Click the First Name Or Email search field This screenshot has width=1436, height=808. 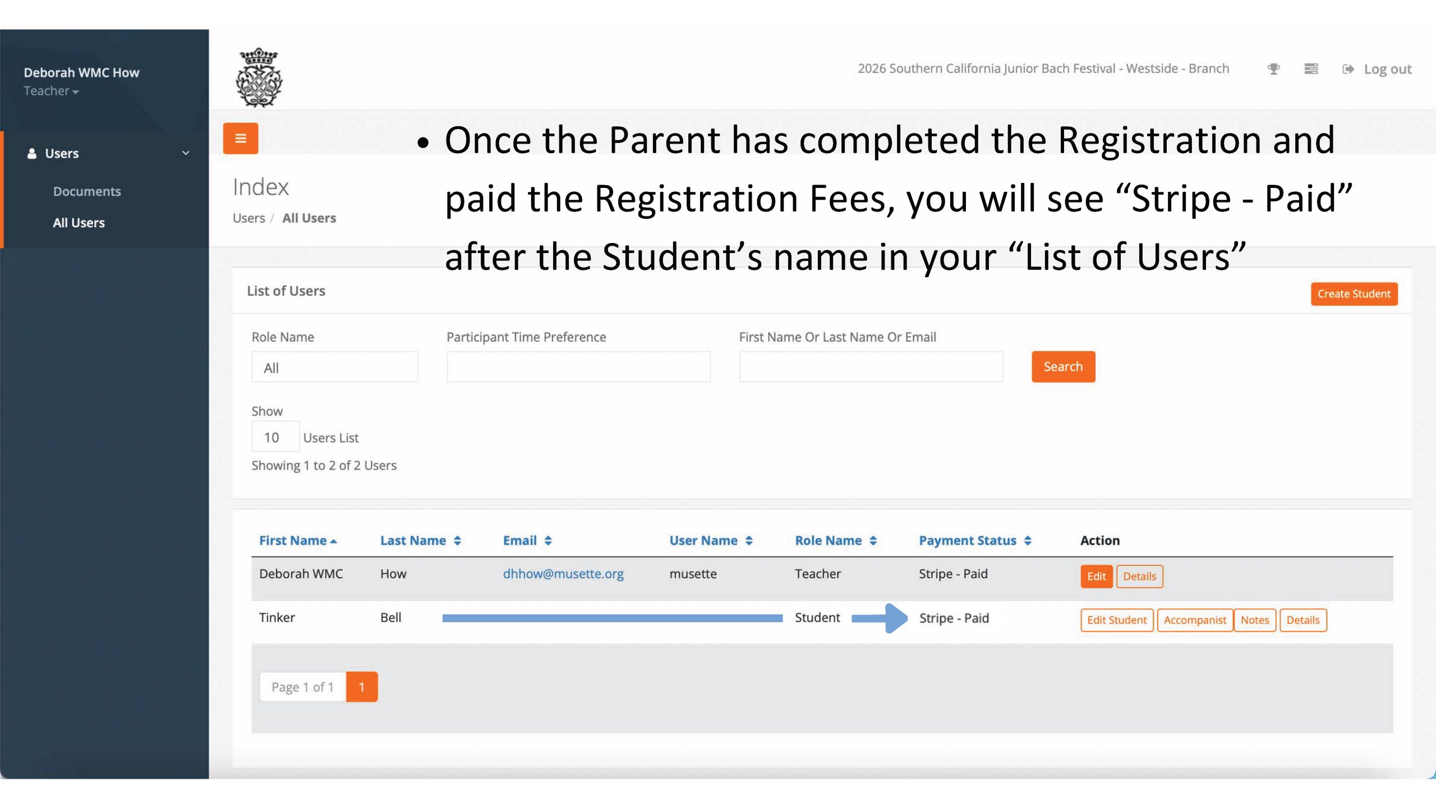(871, 367)
